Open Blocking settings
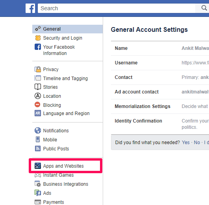This screenshot has height=205, width=209. (52, 105)
